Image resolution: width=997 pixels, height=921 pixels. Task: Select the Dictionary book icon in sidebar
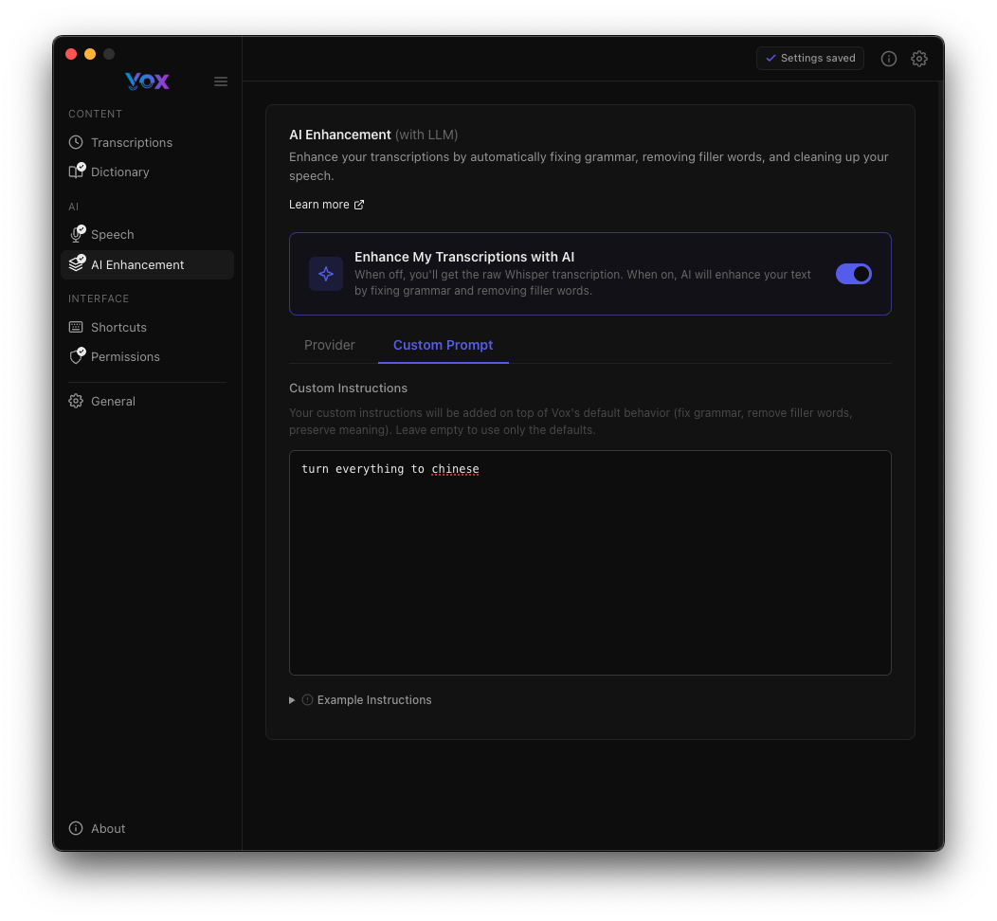76,172
